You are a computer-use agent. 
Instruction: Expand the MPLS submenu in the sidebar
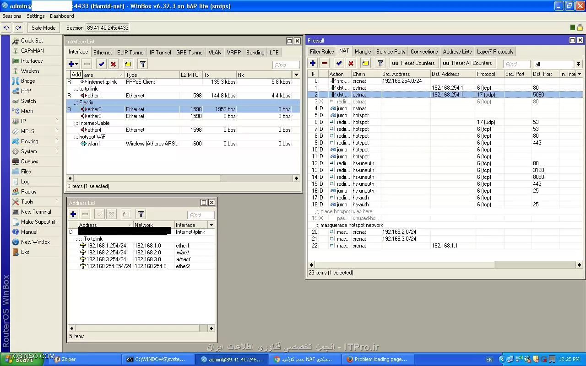click(36, 131)
